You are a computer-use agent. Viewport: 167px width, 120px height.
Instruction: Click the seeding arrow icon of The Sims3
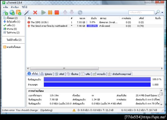coord(29,26)
